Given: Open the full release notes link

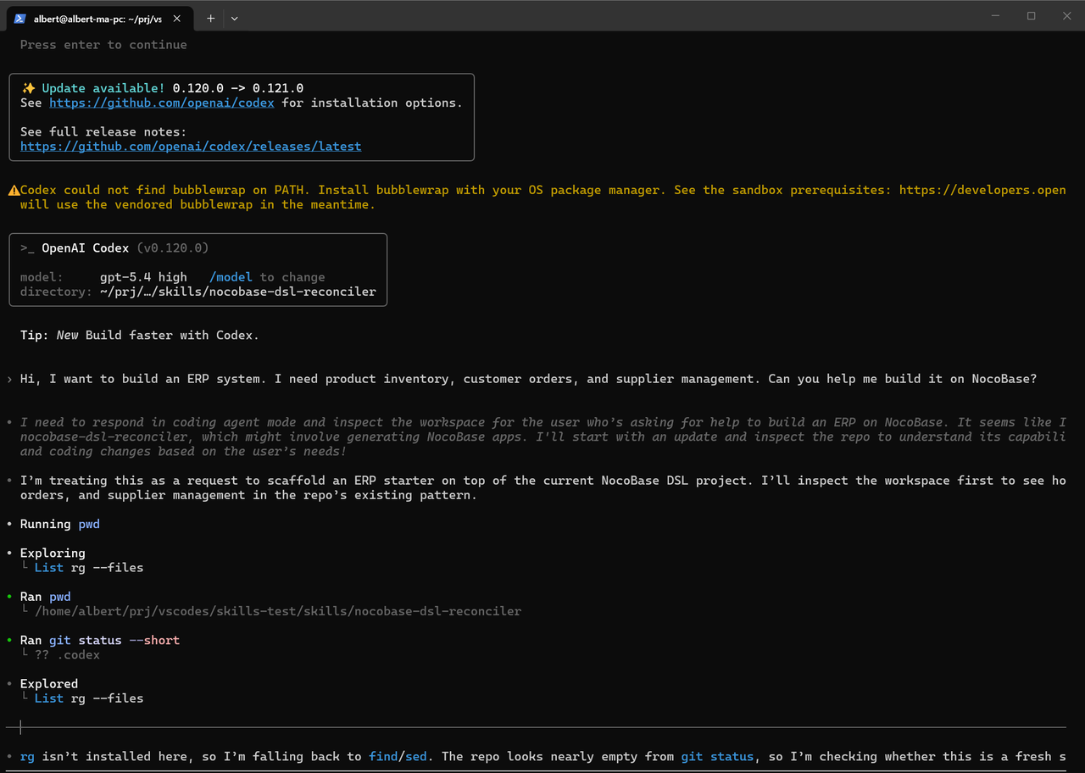Looking at the screenshot, I should 191,146.
